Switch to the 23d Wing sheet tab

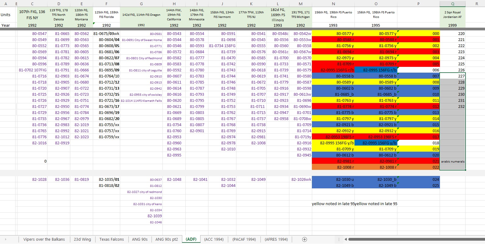click(x=82, y=239)
